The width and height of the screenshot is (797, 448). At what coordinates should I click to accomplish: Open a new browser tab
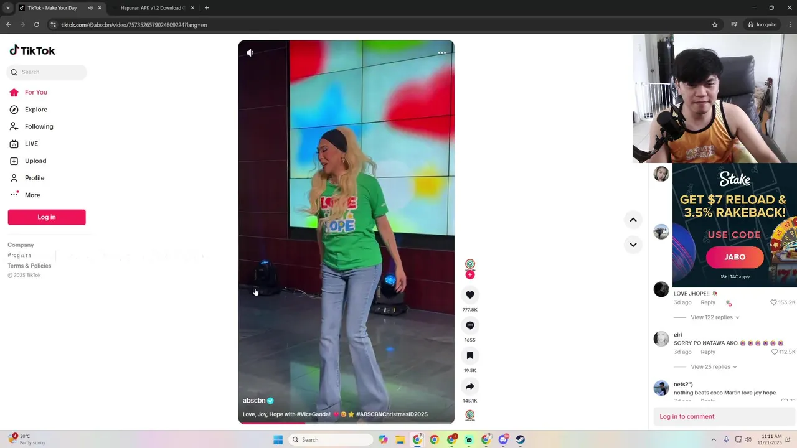207,8
